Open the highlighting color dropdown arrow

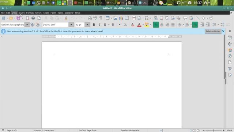coord(150,25)
